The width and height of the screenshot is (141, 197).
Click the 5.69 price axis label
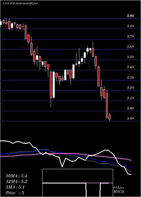[x=130, y=47]
